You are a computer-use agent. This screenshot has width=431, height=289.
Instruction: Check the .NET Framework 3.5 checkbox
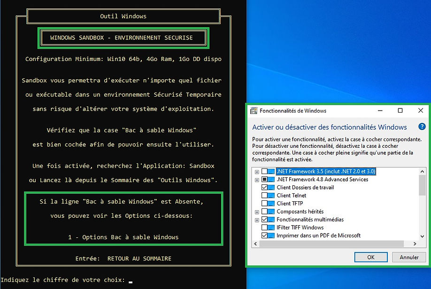(x=264, y=171)
